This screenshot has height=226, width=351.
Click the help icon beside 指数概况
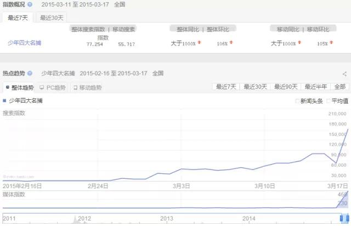30,4
